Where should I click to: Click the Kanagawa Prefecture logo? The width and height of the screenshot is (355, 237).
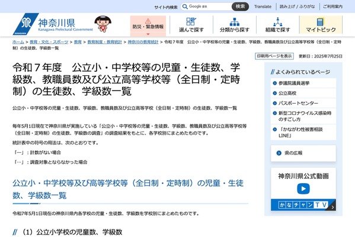pos(53,24)
